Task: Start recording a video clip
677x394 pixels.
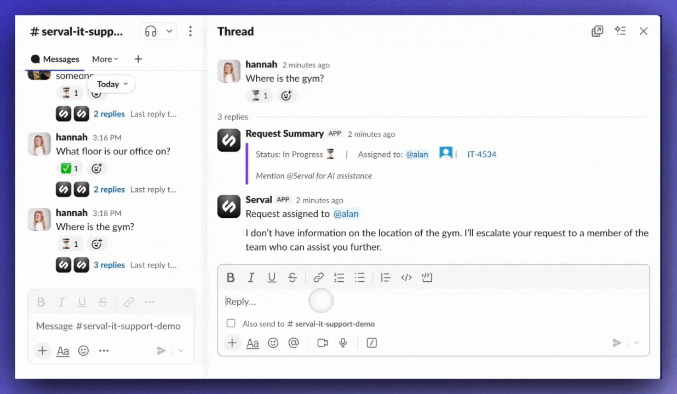Action: click(x=322, y=343)
